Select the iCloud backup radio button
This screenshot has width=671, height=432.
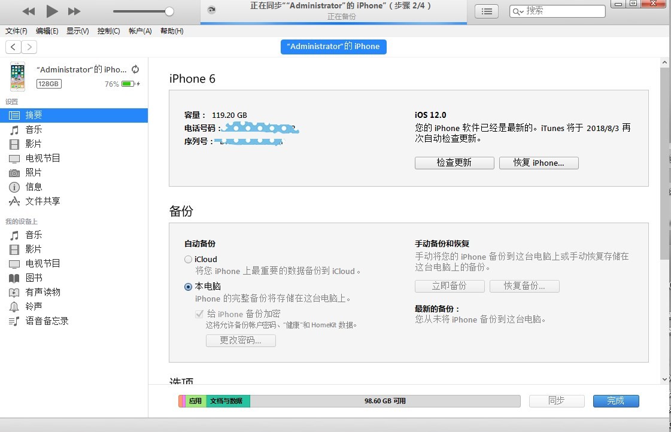[x=188, y=260]
